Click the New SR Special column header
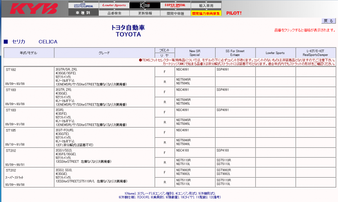This screenshot has height=202, width=338. coord(195,53)
